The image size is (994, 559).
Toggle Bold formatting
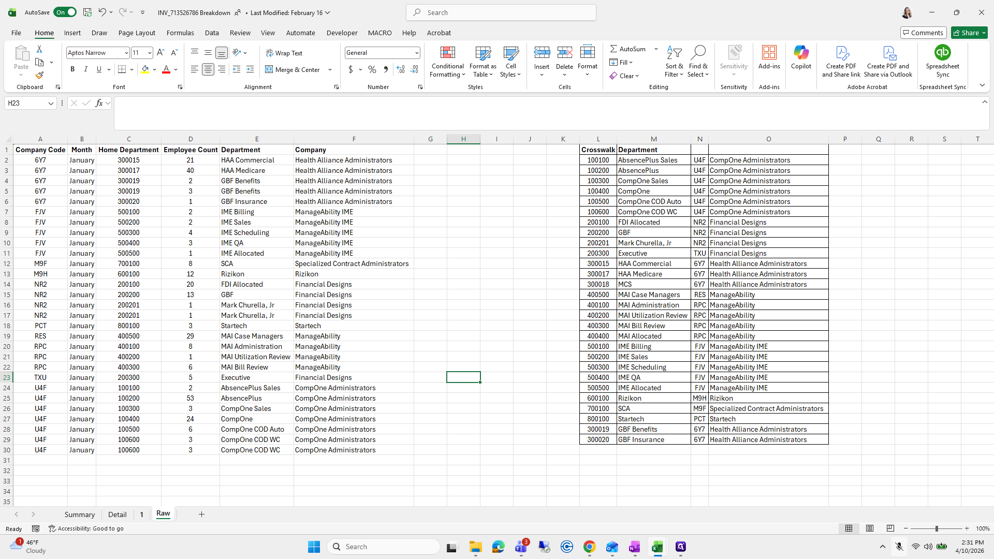click(x=72, y=69)
